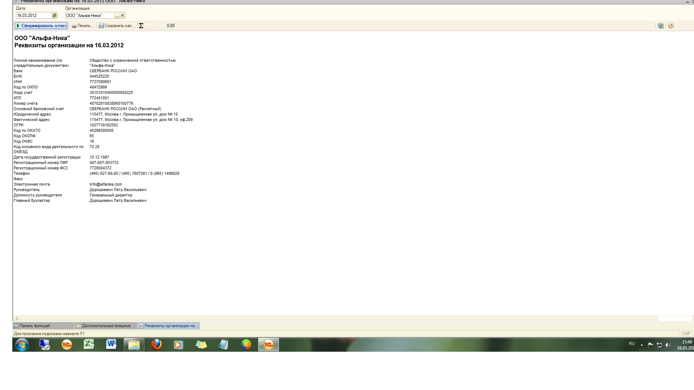This screenshot has height=390, width=694.
Task: Click the RU language indicator
Action: (632, 344)
